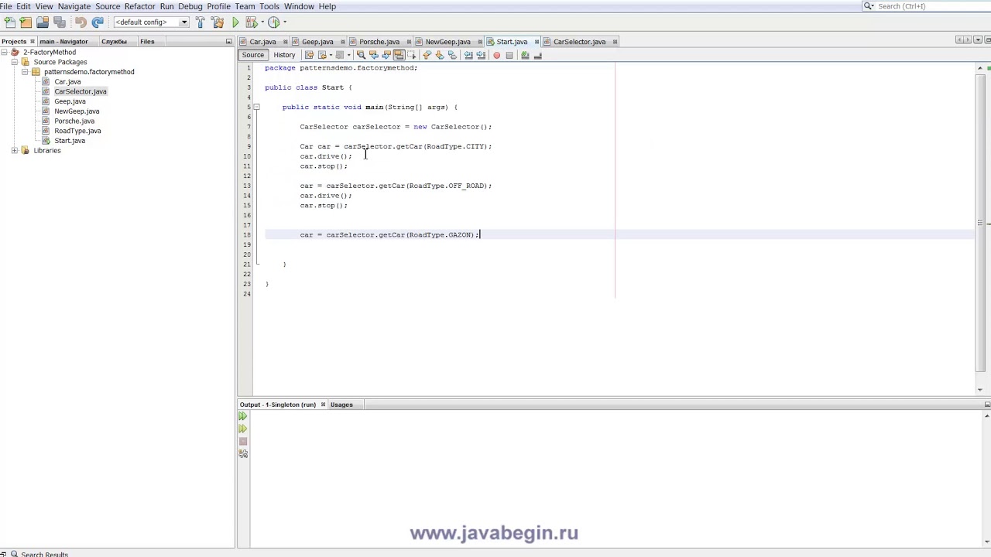Click the Uncomment lines icon
991x557 pixels.
tap(538, 55)
